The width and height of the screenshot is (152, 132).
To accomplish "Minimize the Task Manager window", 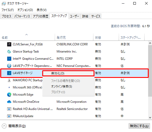I will pyautogui.click(x=123, y=3).
